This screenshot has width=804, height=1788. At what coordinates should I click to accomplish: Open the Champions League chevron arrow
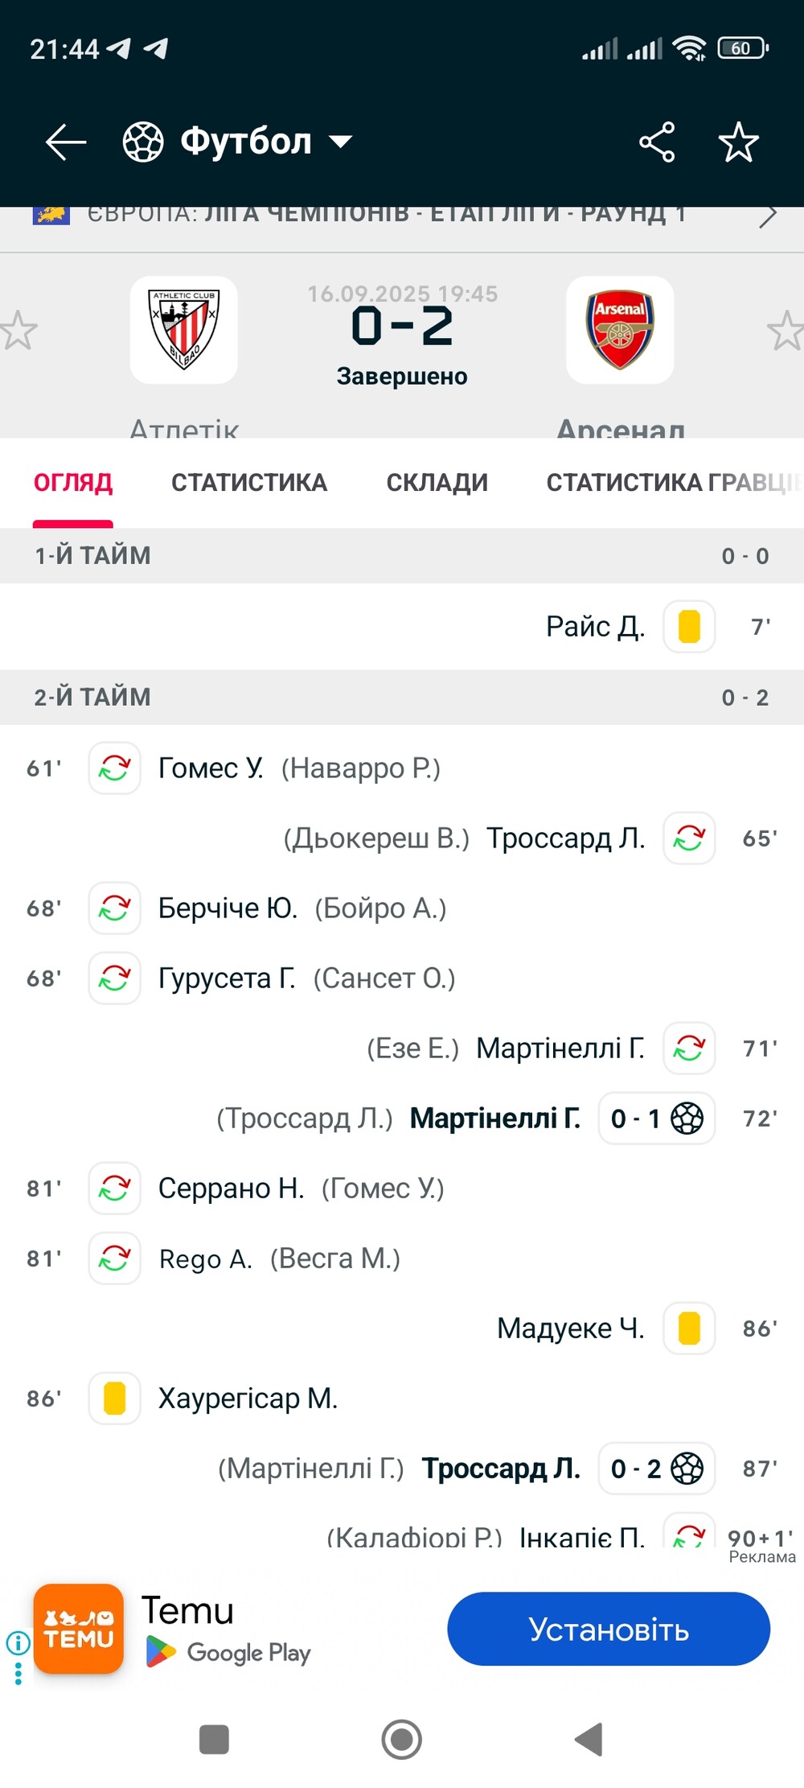tap(768, 216)
